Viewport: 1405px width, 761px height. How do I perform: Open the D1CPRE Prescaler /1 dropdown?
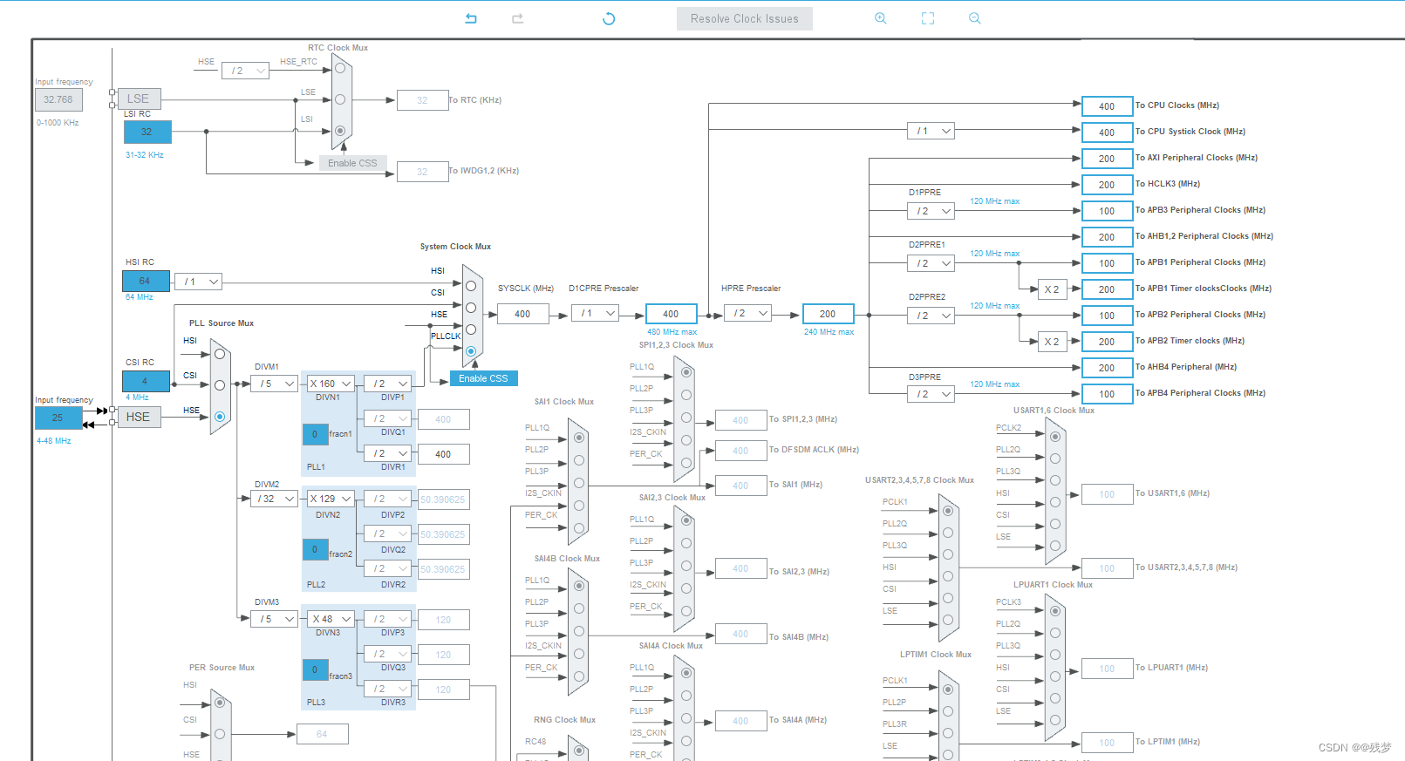coord(595,313)
